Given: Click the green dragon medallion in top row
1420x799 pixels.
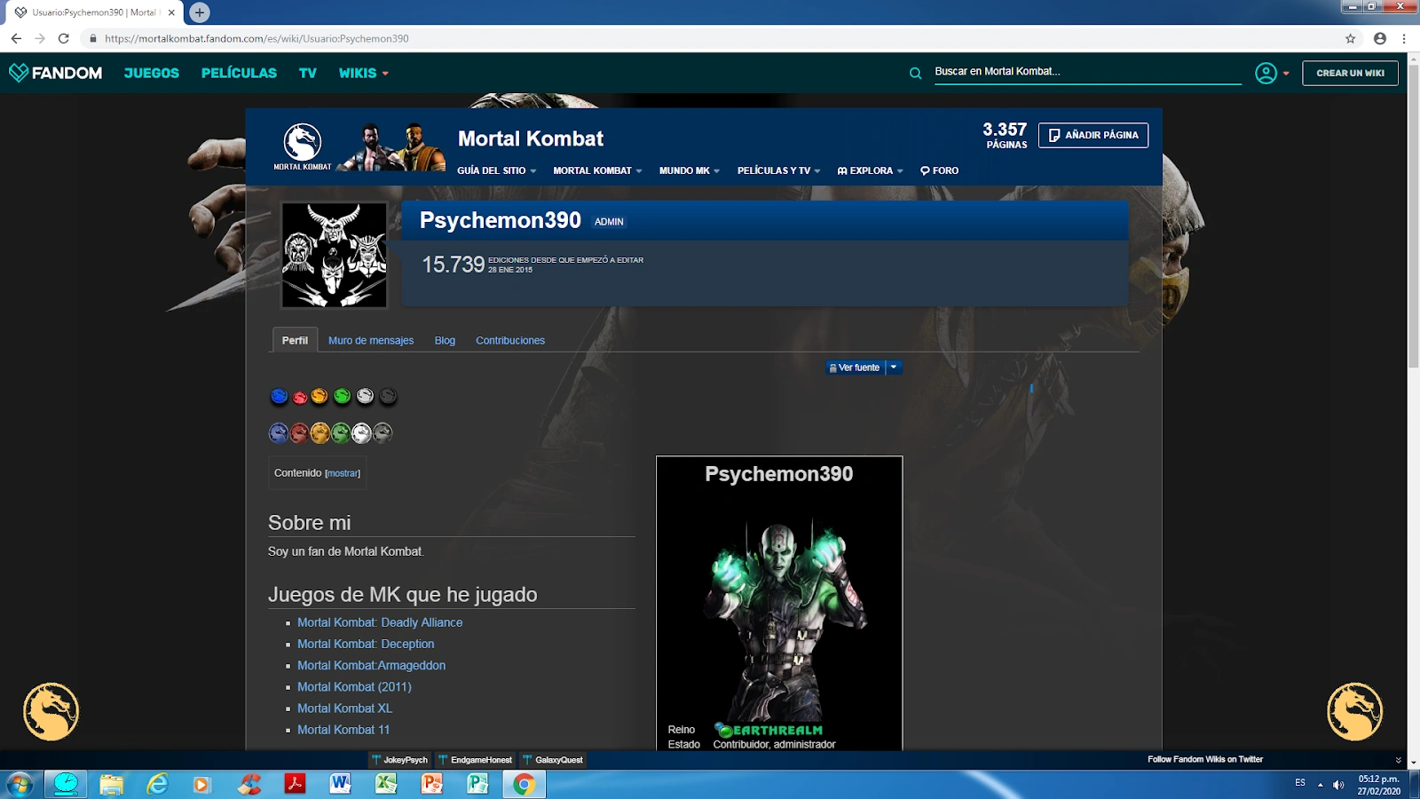Looking at the screenshot, I should click(342, 396).
